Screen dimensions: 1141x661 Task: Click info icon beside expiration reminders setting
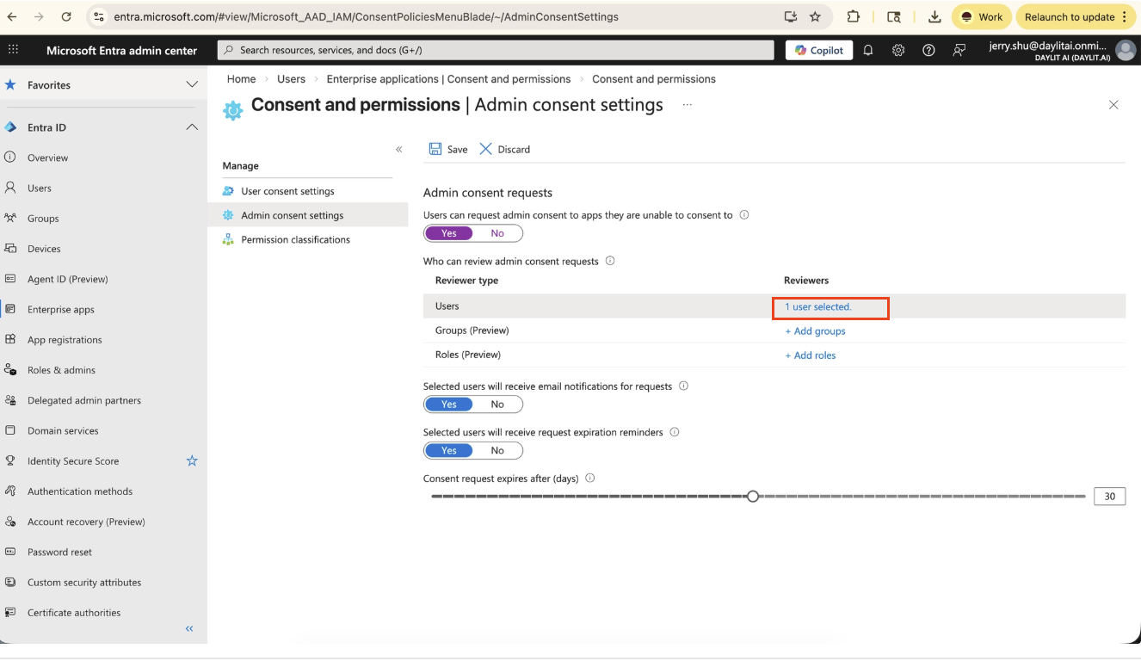[x=675, y=432]
